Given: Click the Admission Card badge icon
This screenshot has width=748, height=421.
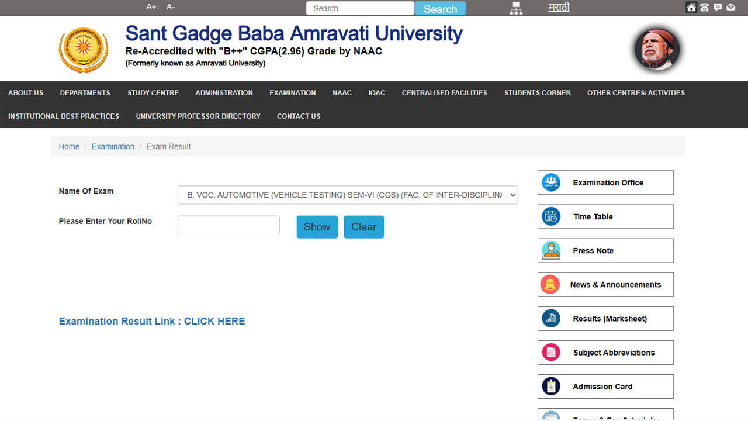Looking at the screenshot, I should 551,386.
